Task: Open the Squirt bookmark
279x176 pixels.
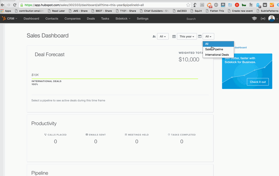Action: 196,11
